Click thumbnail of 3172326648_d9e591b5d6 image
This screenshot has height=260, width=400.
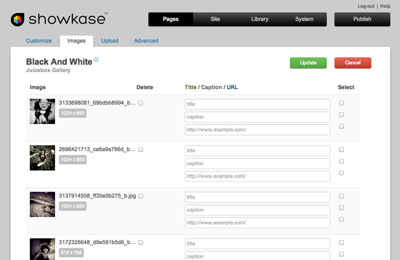[x=42, y=249]
